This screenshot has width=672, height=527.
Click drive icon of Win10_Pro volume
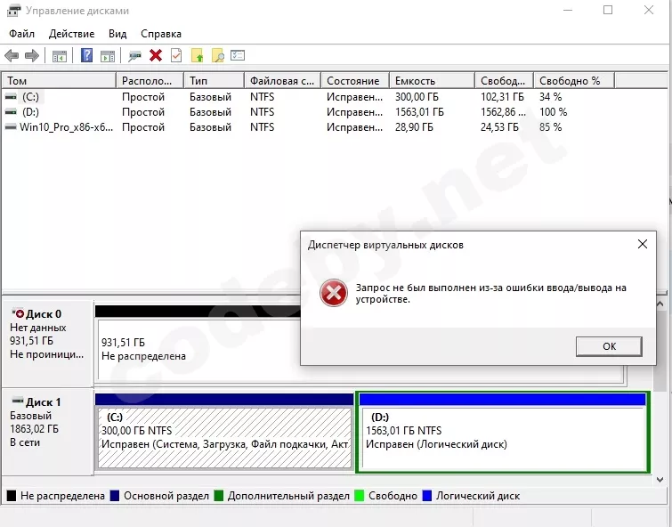[11, 127]
